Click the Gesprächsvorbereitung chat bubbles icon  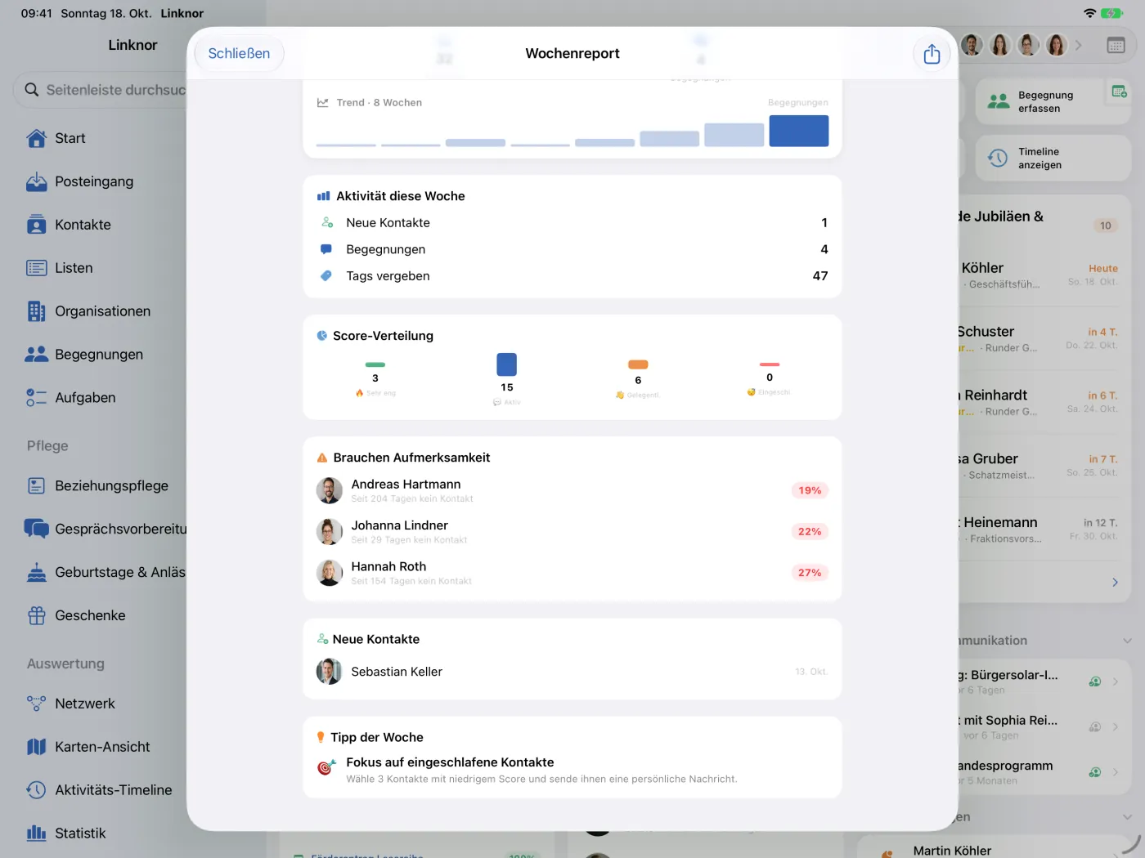[x=37, y=529]
